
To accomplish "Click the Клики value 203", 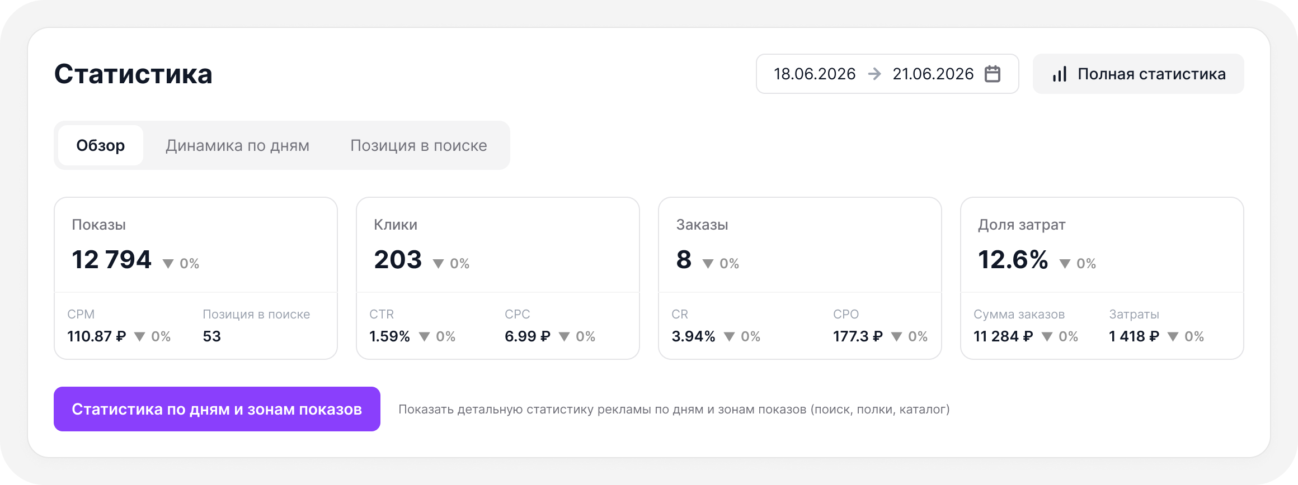I will coord(398,260).
